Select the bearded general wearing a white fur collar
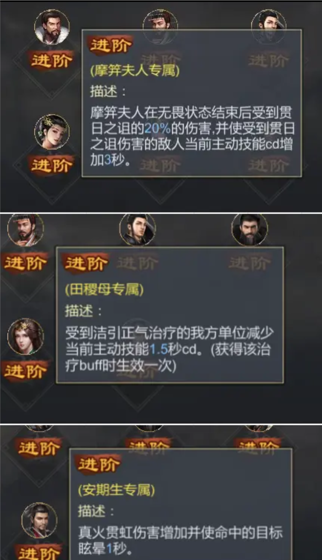 click(52, 27)
